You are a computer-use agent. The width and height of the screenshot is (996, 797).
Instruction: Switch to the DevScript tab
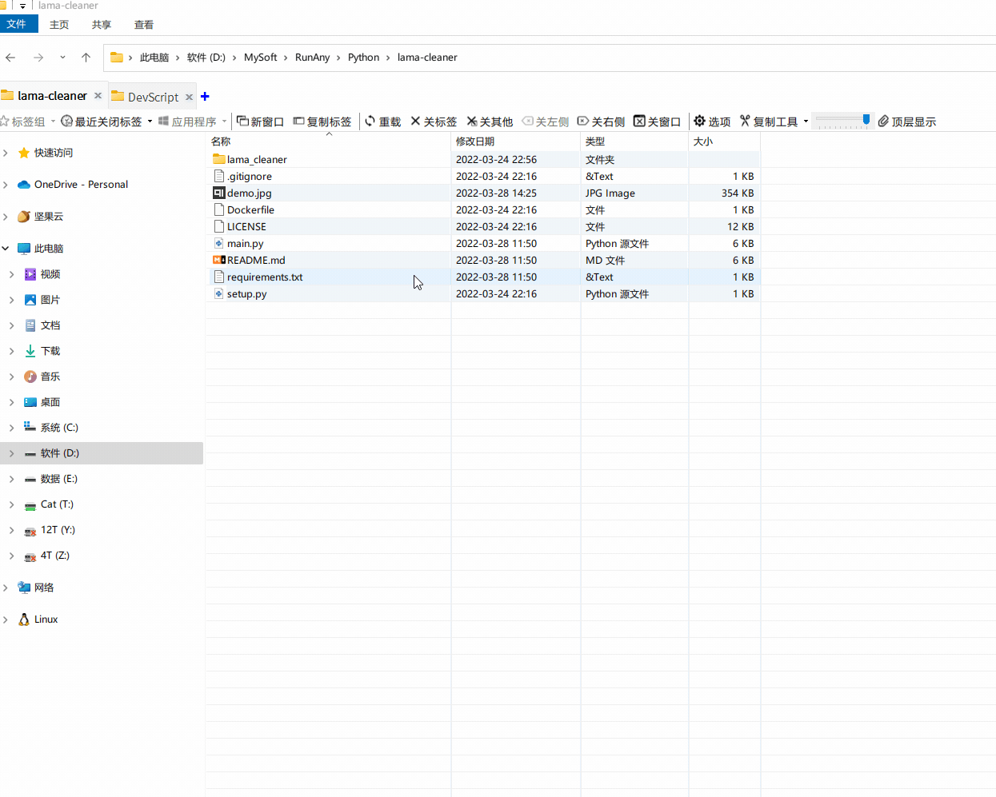point(152,95)
